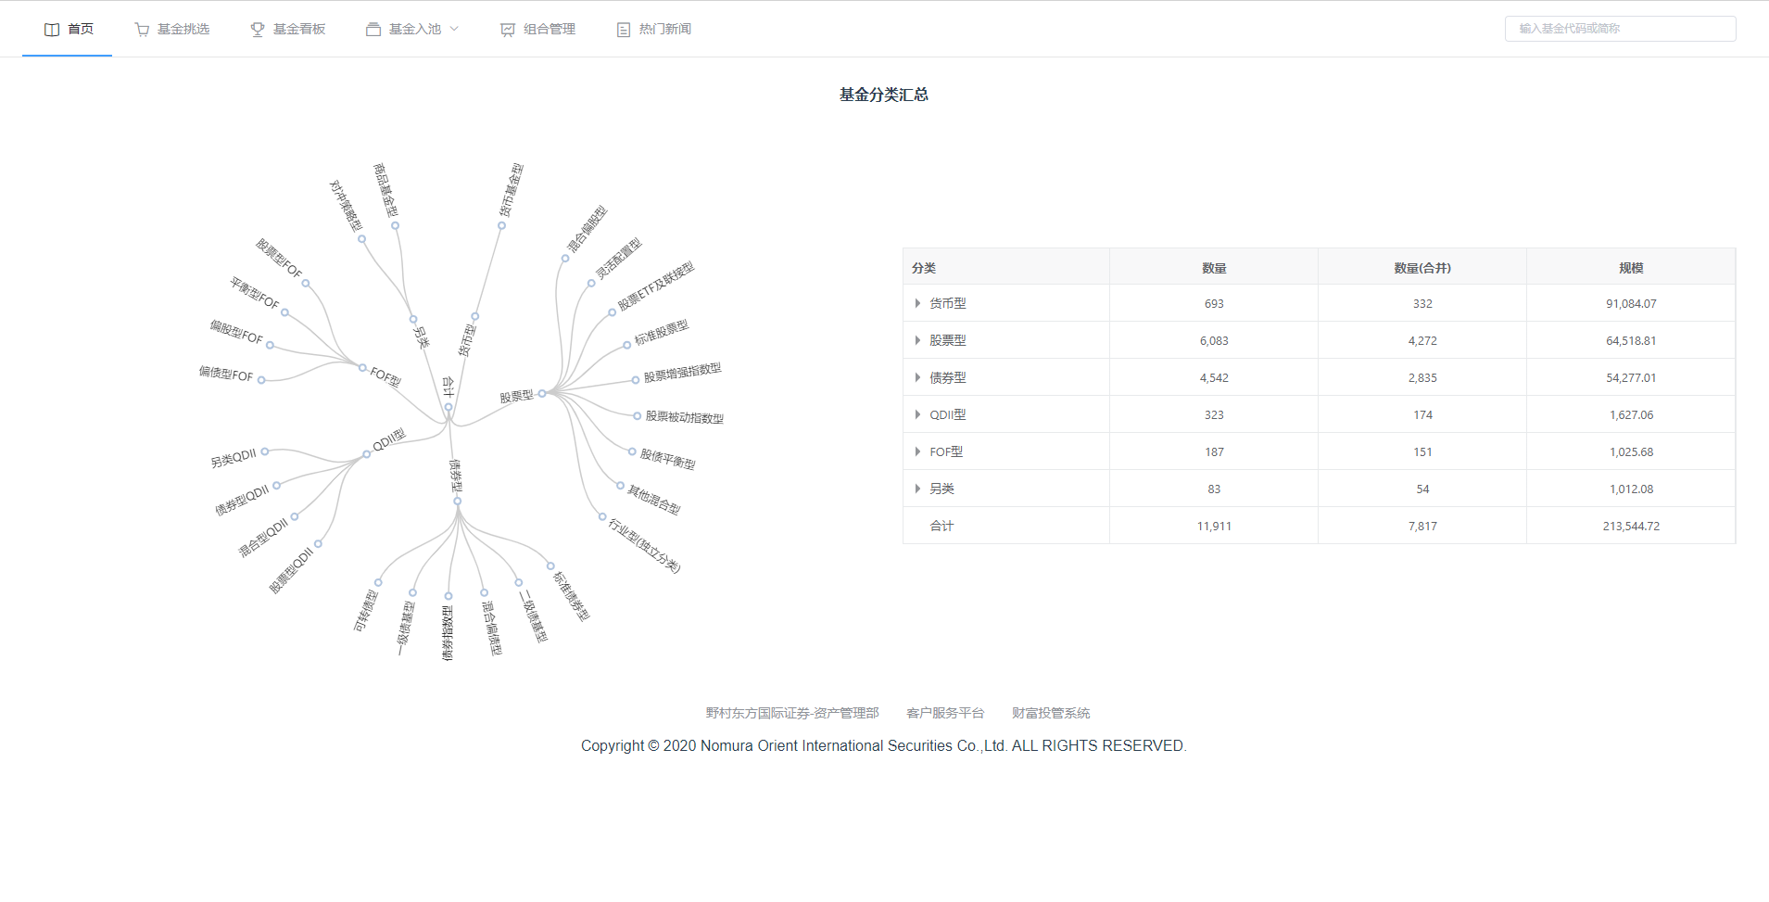This screenshot has width=1769, height=902.
Task: Switch to the 首页 tab
Action: tap(68, 29)
